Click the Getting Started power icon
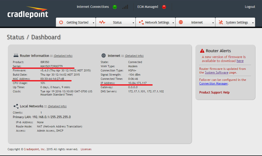262x156 pixels. click(61, 22)
